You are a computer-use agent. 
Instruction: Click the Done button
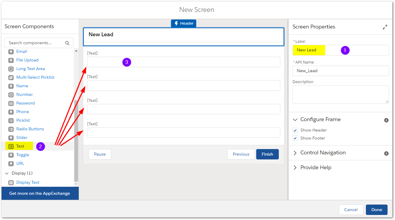point(376,210)
